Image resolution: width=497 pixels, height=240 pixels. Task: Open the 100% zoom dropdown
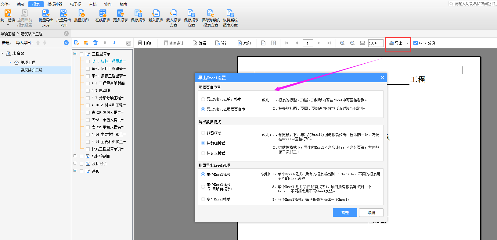tap(381, 43)
